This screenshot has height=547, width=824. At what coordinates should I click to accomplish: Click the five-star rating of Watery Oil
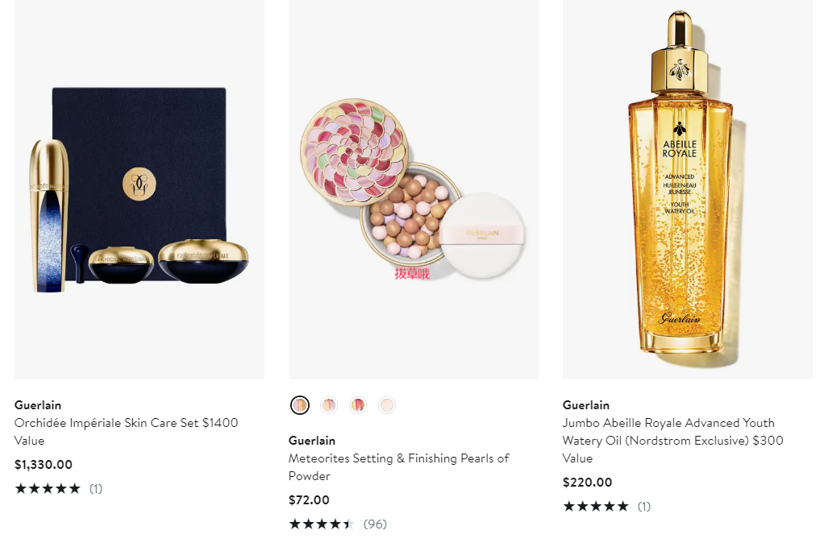(596, 507)
